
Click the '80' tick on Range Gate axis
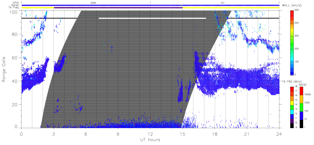pos(15,34)
